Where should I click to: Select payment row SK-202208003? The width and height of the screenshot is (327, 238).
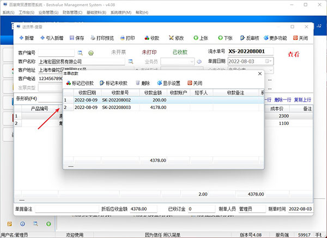(163, 108)
